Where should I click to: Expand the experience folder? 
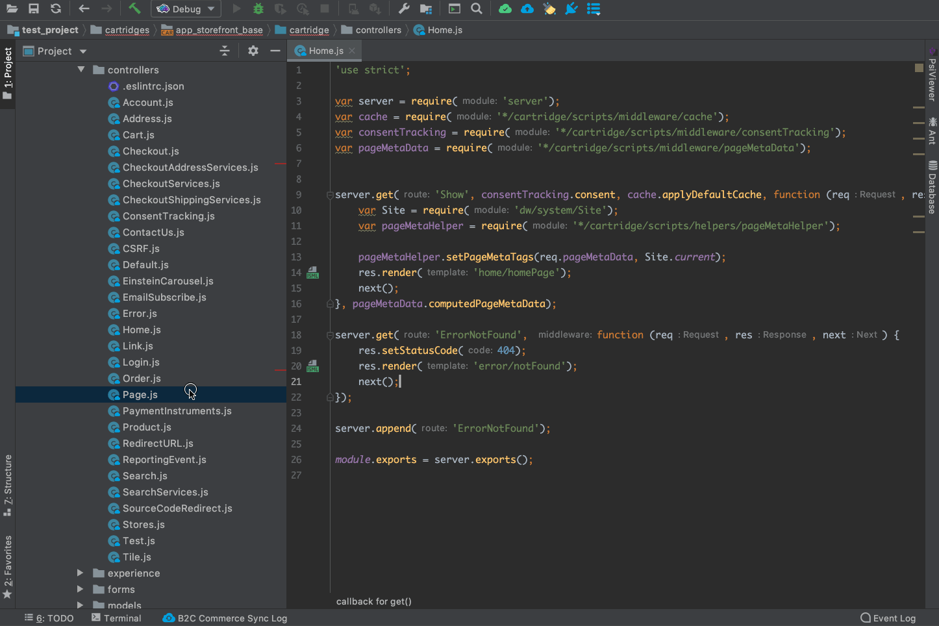point(81,573)
